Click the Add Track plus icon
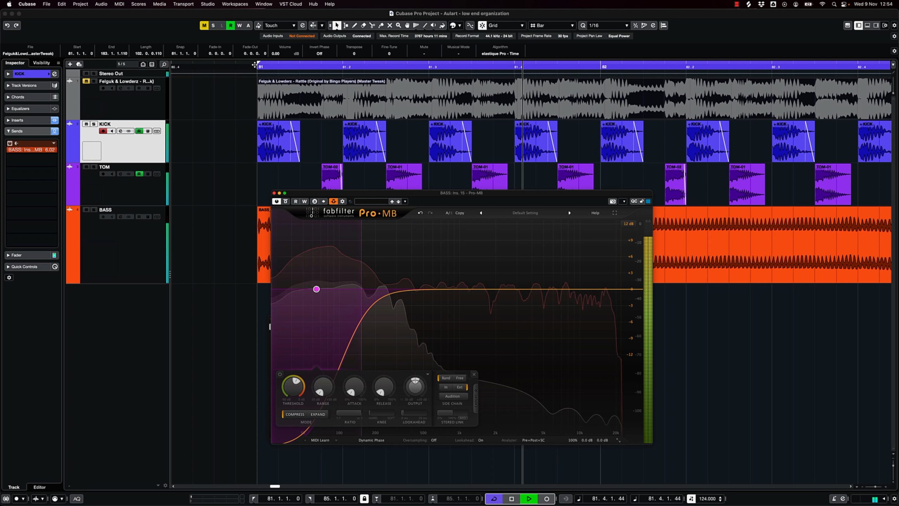Viewport: 899px width, 506px height. point(70,64)
